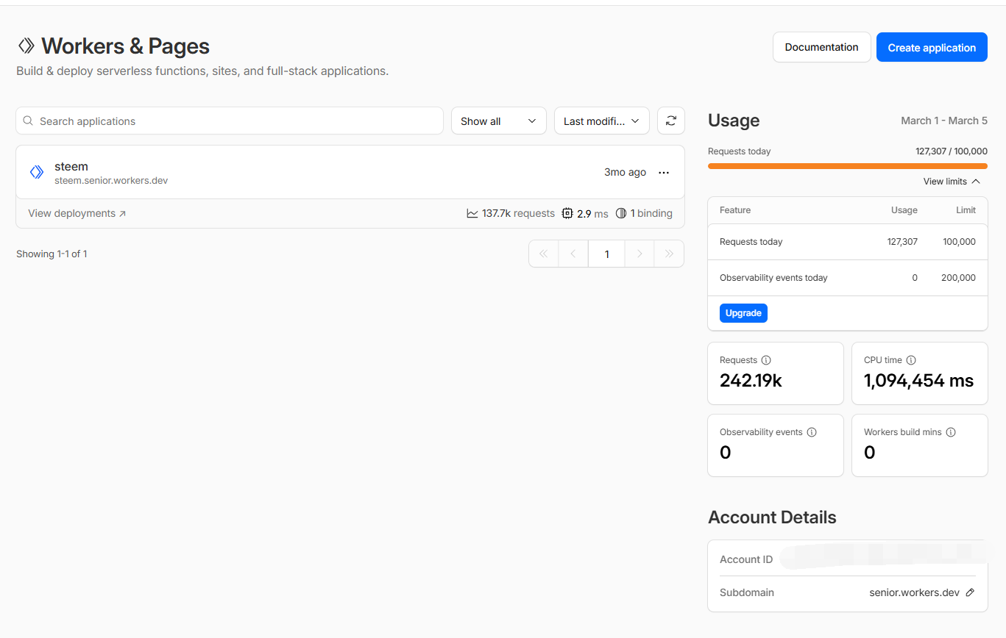Go to the first page arrow
This screenshot has height=638, width=1006.
point(544,254)
